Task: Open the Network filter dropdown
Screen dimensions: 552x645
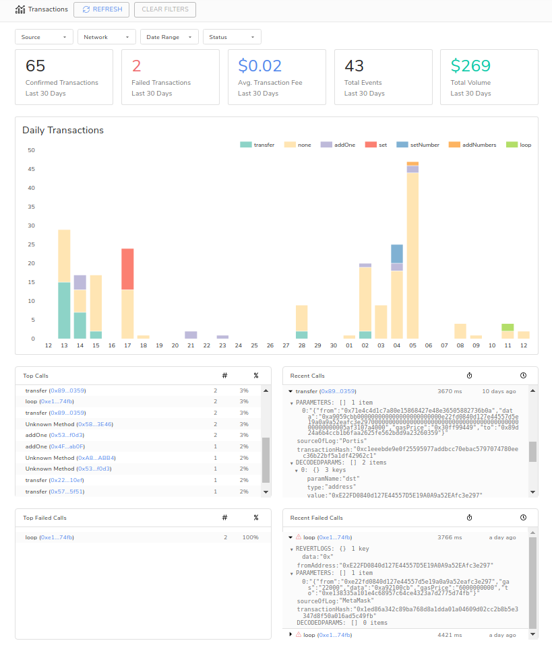Action: tap(106, 37)
